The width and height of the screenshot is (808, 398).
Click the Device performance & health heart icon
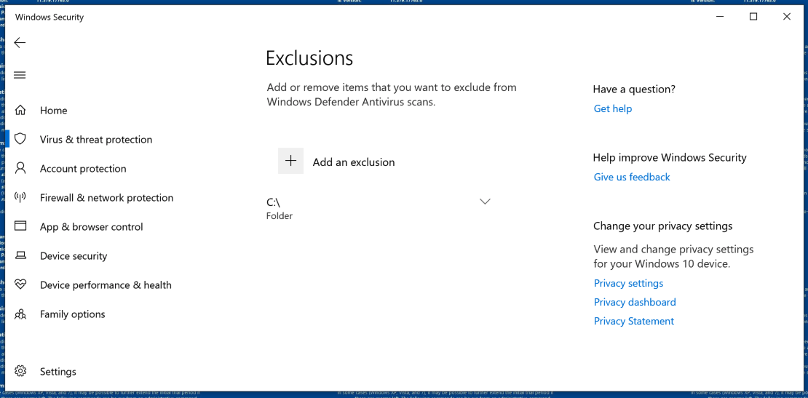(20, 284)
